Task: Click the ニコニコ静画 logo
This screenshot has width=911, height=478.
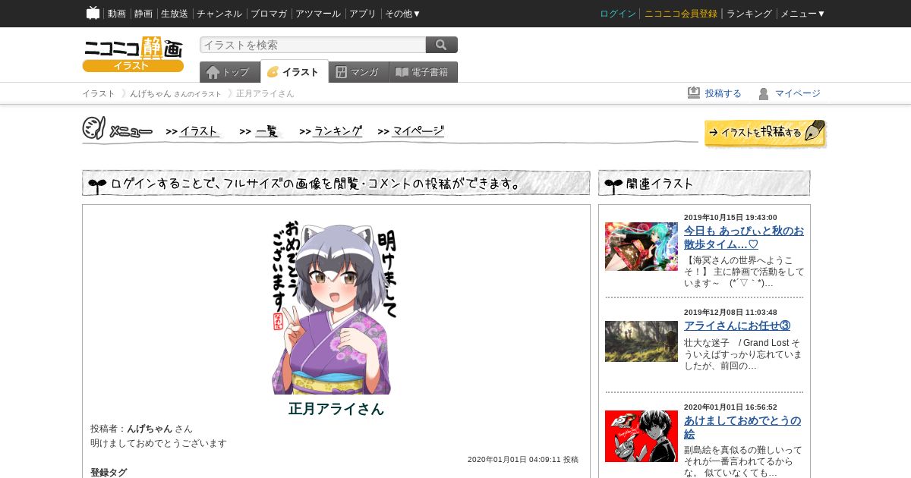Action: [133, 54]
